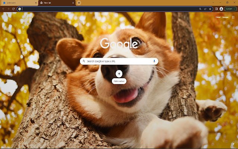Reload the current page
The image size is (238, 149).
[x=13, y=9]
